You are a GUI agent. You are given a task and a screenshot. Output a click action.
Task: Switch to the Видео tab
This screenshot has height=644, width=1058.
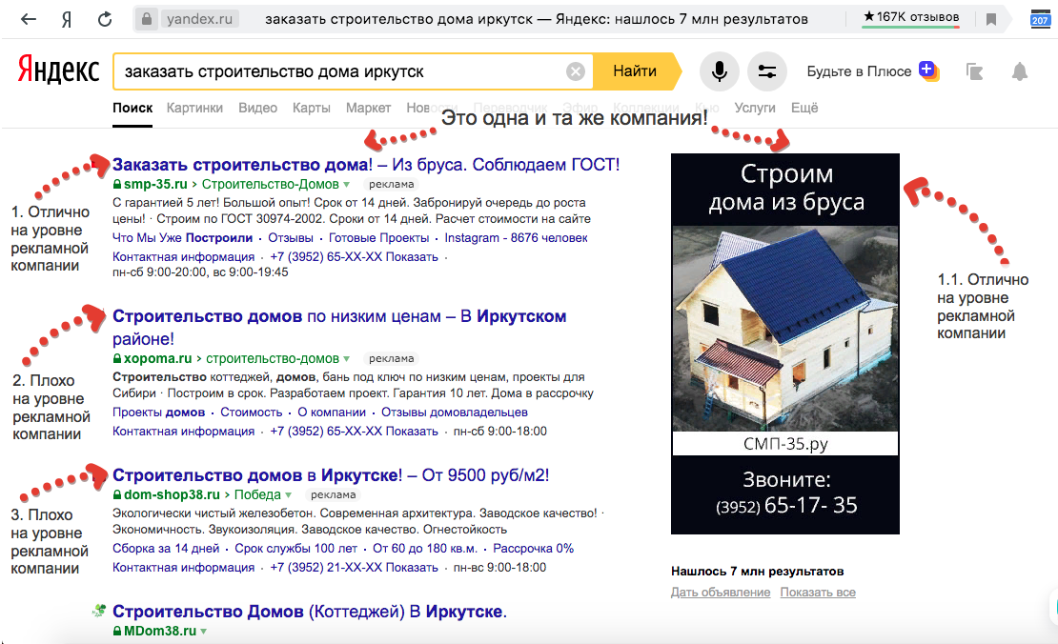(x=257, y=108)
